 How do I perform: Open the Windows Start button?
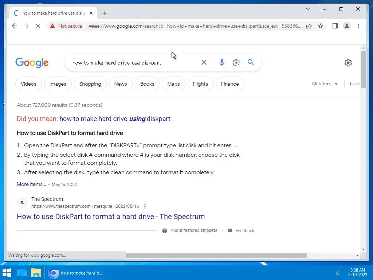point(7,273)
